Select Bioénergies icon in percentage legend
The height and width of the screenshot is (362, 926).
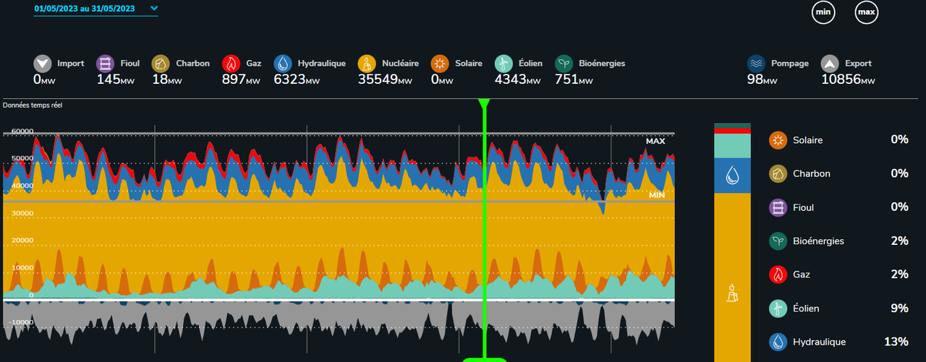click(x=778, y=241)
